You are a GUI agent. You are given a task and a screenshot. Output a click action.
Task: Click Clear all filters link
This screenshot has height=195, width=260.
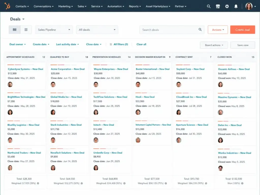click(141, 44)
